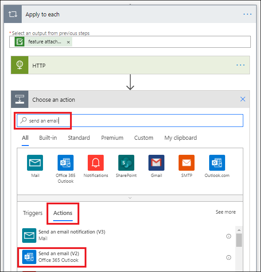Choose Send an email notification (V3) action
Viewport: 261px width, 272px height.
(127, 235)
